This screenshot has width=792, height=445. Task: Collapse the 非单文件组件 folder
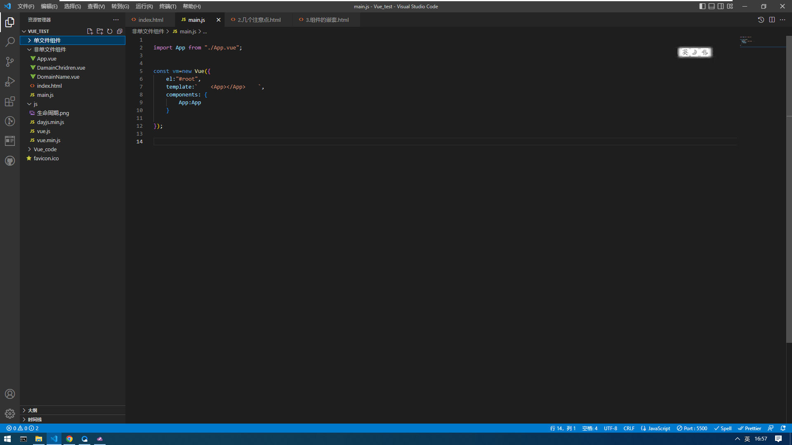click(x=73, y=49)
